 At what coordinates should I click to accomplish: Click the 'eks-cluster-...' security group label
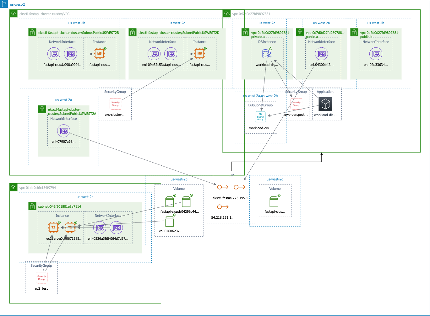click(x=115, y=115)
